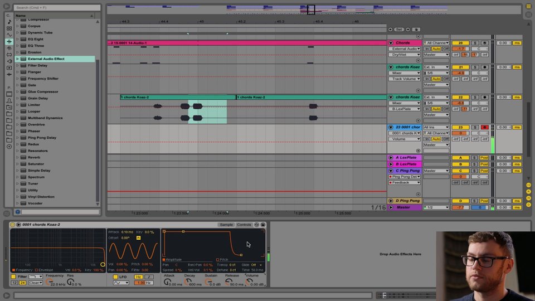The width and height of the screenshot is (535, 301).
Task: Open the Current Project folder icon
Action: [9, 107]
